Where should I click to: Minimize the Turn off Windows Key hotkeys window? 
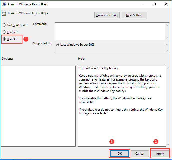(143, 4)
